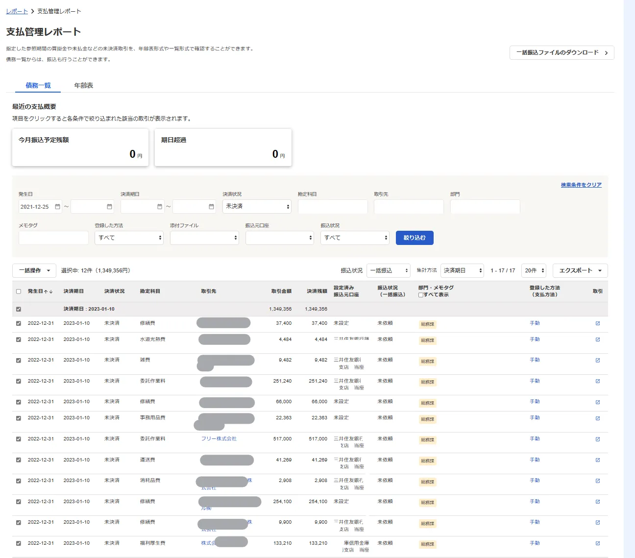Screen dimensions: 635x558
Task: Click 手動 link in 水道光熱費 row
Action: pos(535,340)
